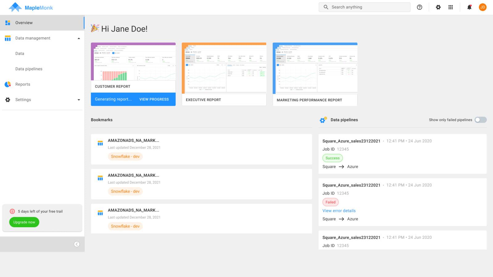Open the Data pipelines page from sidebar

tap(29, 69)
